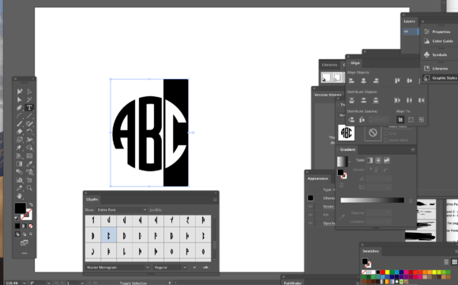This screenshot has width=458, height=285.
Task: Open the Align panel tab
Action: coord(355,63)
